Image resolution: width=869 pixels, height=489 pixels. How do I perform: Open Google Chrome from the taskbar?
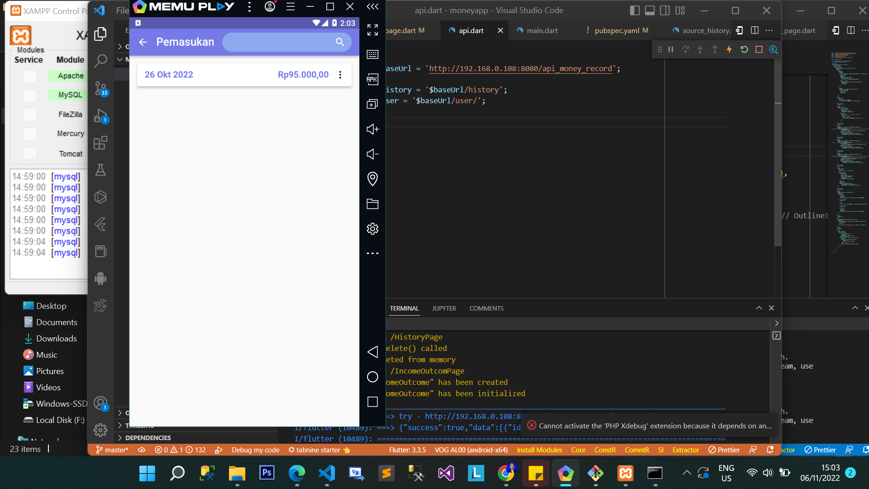[x=506, y=474]
